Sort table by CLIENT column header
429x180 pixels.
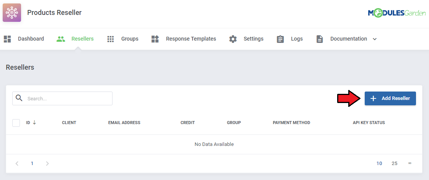[69, 123]
